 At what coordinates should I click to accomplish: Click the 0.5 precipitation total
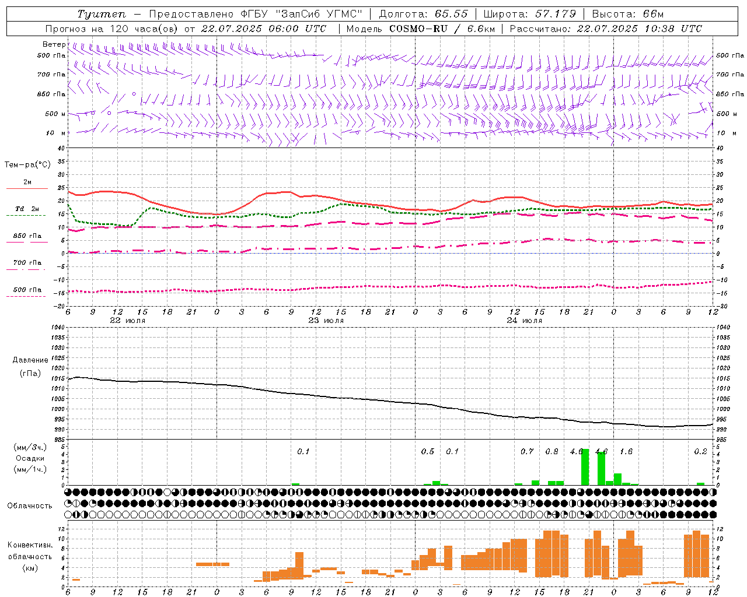coord(428,452)
